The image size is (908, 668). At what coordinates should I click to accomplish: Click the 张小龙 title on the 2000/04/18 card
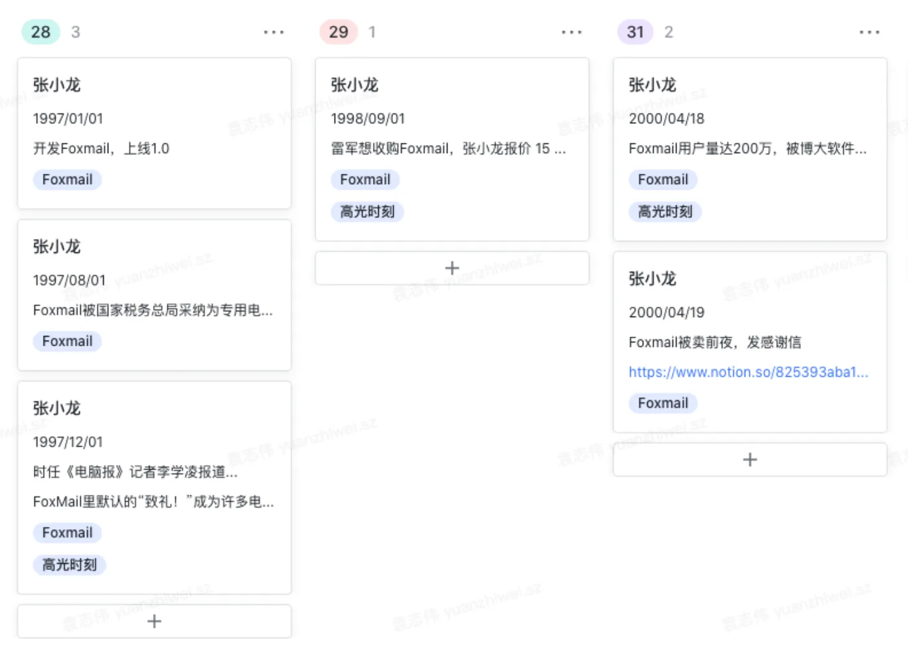coord(652,85)
